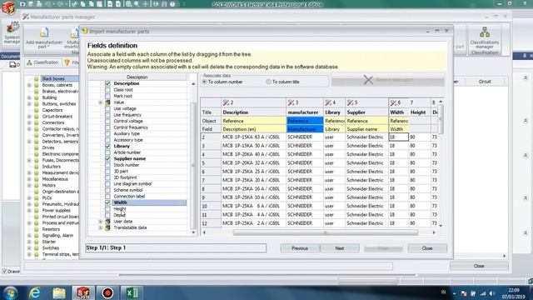Click Add manufacturer part icon
The width and height of the screenshot is (533, 300).
click(44, 32)
